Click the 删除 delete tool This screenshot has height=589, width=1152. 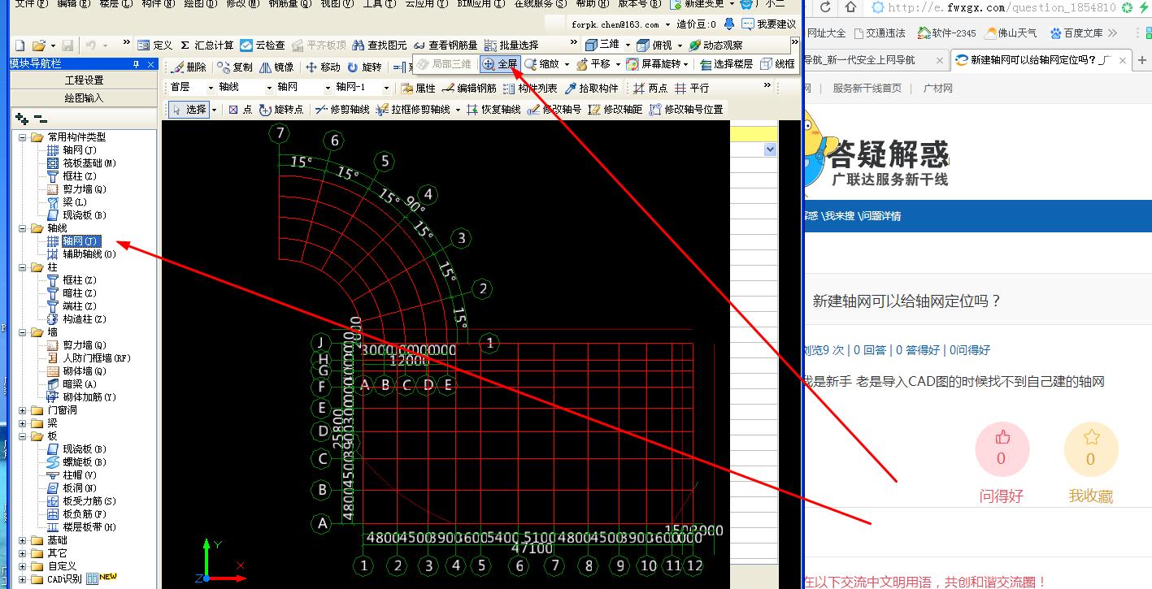[x=189, y=67]
